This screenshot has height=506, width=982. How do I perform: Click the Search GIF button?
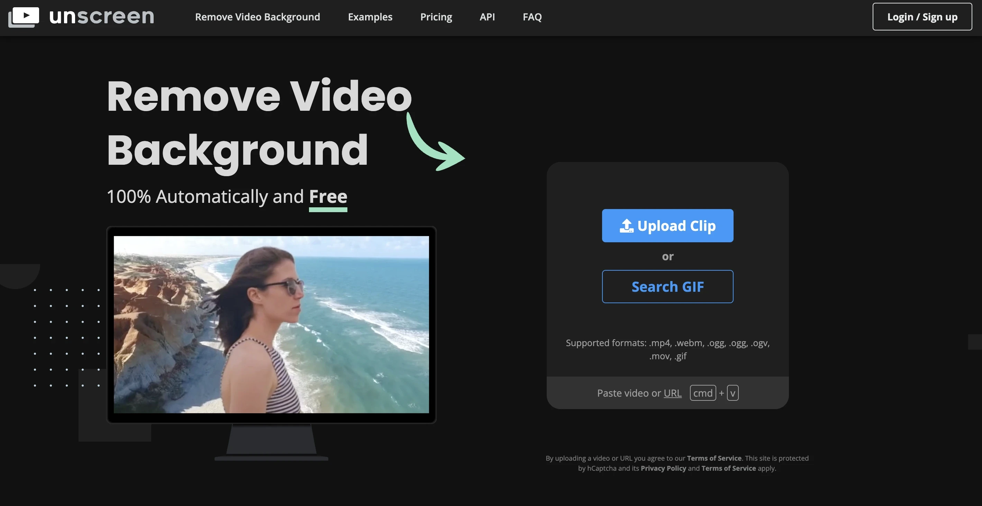click(x=667, y=286)
